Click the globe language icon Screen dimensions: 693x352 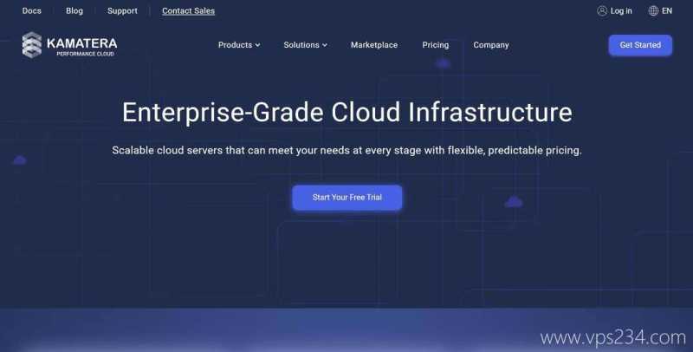click(653, 11)
